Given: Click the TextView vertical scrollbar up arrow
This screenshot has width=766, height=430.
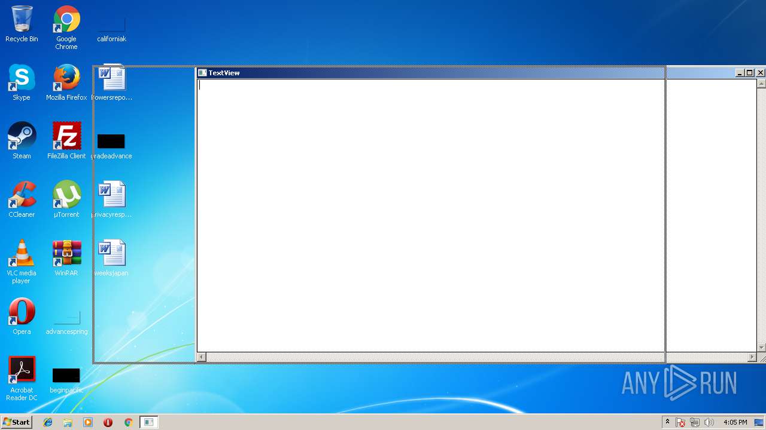Looking at the screenshot, I should (761, 83).
